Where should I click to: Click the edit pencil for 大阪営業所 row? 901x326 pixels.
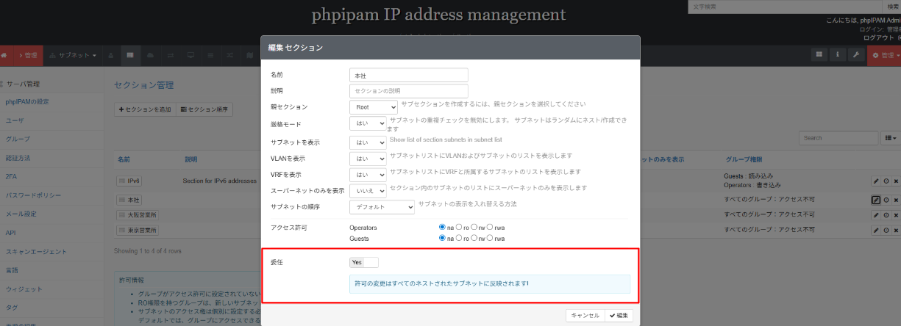876,215
